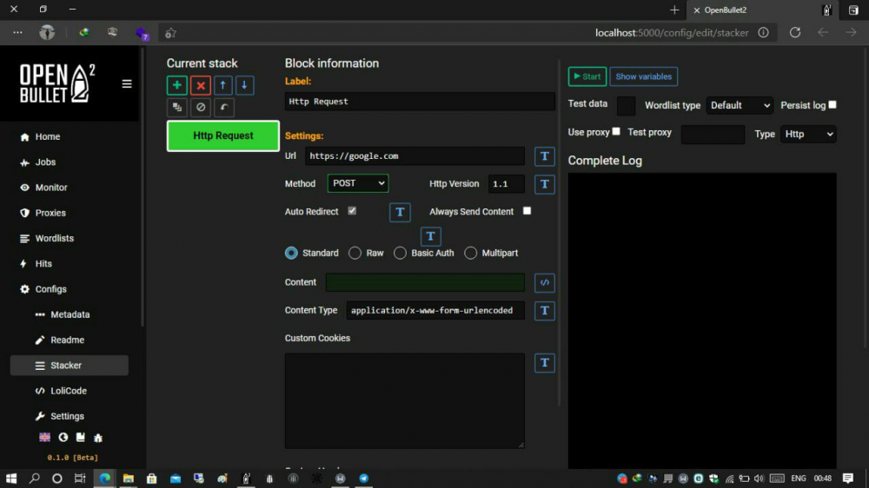Click the site info icon in address bar
869x488 pixels.
[763, 33]
